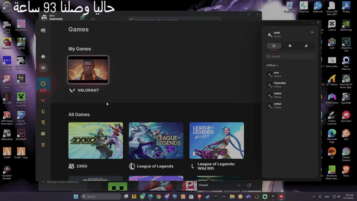Open Steam from the taskbar
The width and height of the screenshot is (357, 201).
[x=208, y=197]
